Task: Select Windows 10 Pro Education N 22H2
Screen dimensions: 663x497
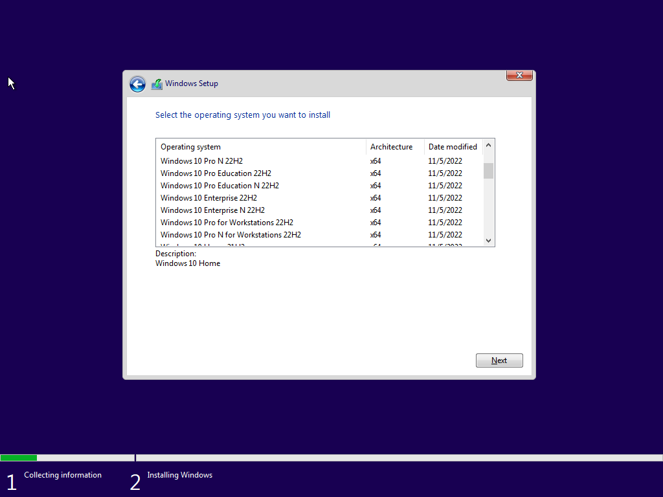Action: tap(319, 186)
